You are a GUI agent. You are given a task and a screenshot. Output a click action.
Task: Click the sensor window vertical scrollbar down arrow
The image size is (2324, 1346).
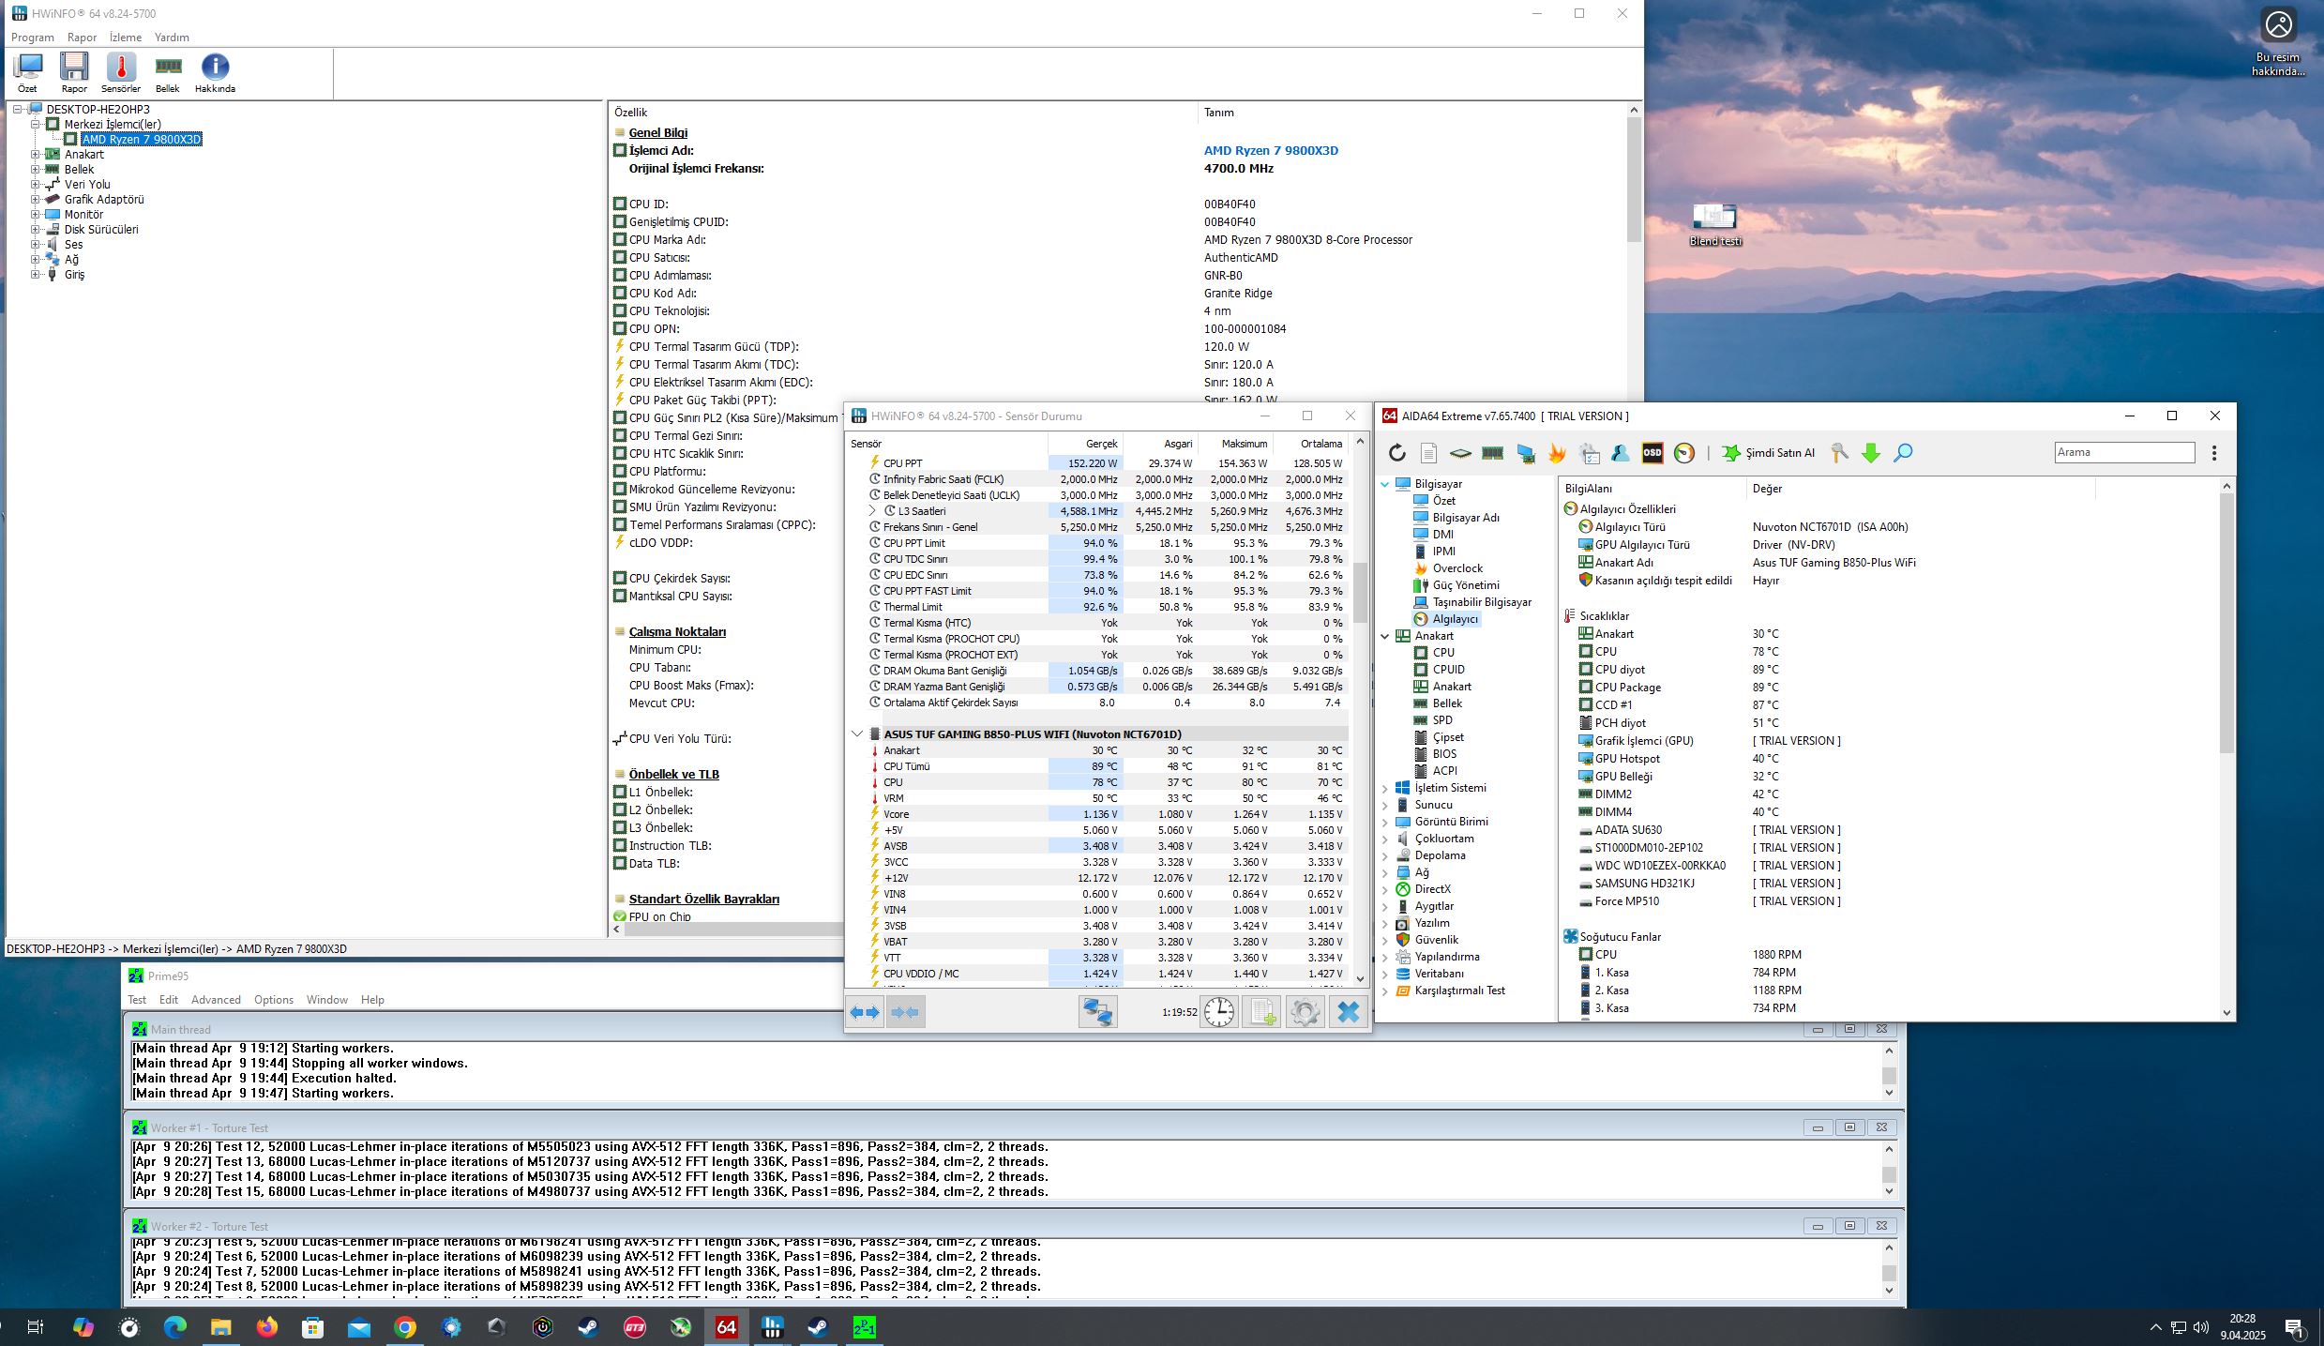click(1360, 979)
